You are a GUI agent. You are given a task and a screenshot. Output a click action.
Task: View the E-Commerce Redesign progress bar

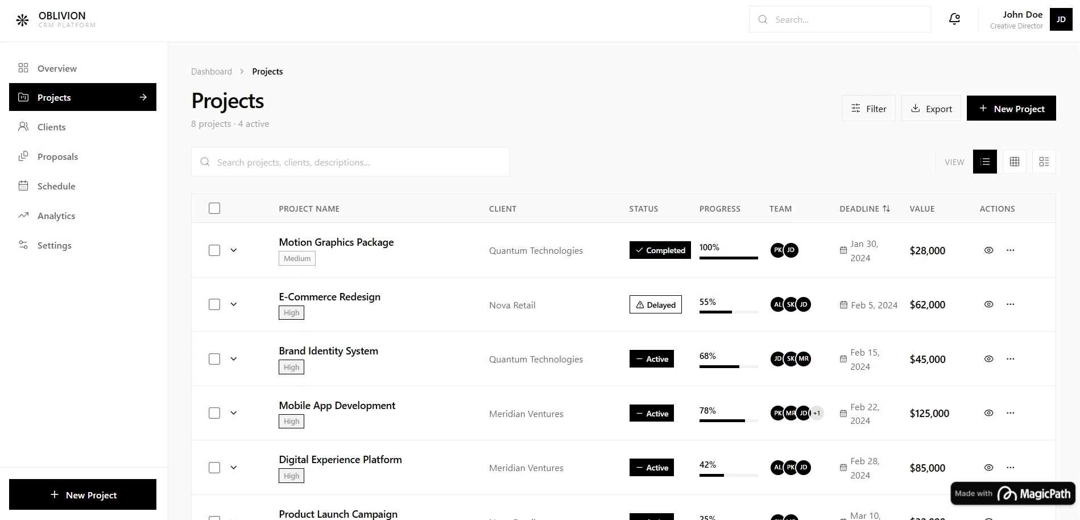728,312
